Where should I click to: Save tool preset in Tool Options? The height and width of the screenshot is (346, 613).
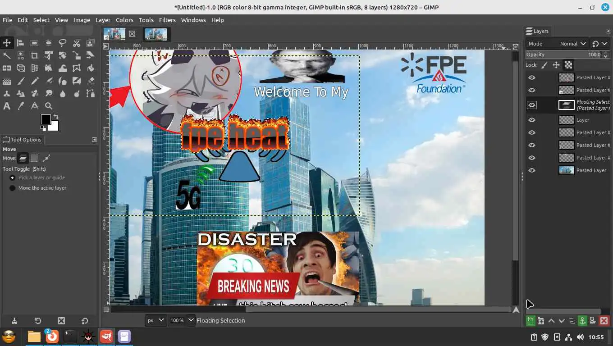pyautogui.click(x=14, y=321)
